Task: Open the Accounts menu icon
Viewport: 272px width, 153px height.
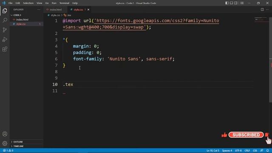Action: [x=5, y=134]
